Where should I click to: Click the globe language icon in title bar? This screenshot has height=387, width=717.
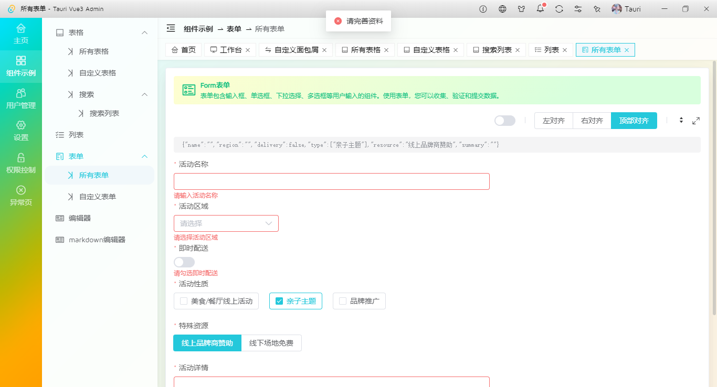[502, 9]
